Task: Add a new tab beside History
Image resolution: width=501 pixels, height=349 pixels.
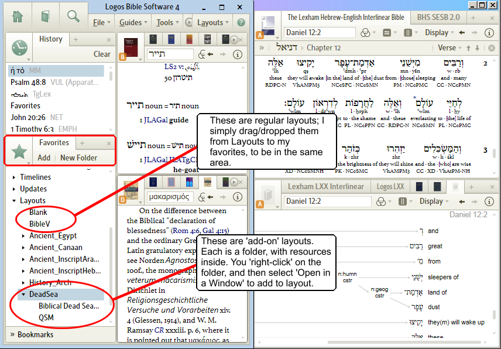Action: (76, 40)
